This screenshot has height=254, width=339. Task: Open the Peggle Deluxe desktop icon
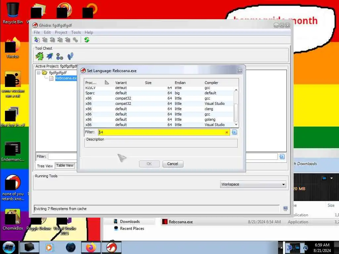pos(39,224)
